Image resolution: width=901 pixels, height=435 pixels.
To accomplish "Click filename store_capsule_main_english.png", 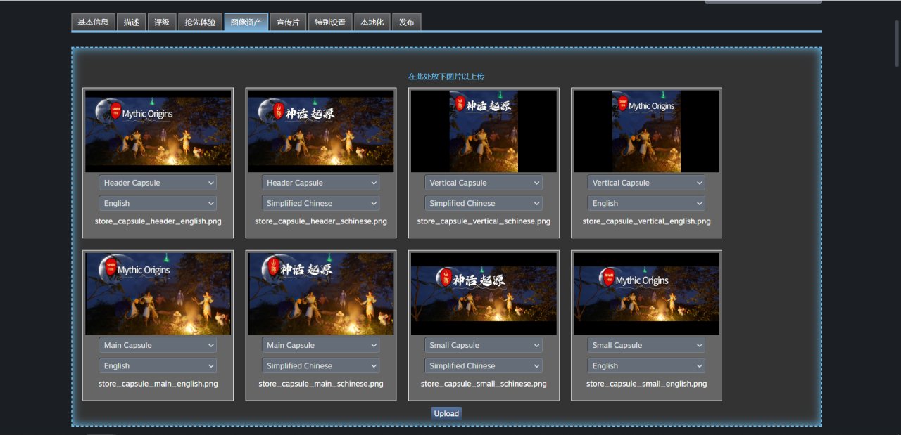I will tap(158, 384).
